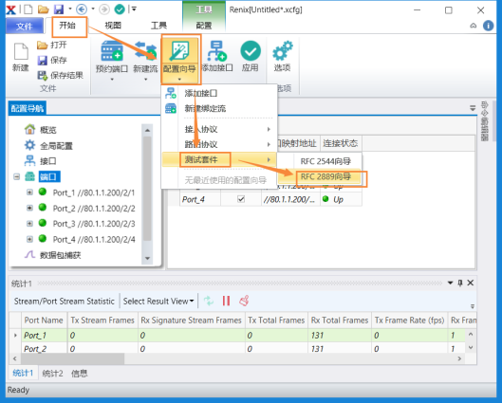The height and width of the screenshot is (403, 502).
Task: Click the save disk icon in quick access toolbar
Action: pos(59,9)
